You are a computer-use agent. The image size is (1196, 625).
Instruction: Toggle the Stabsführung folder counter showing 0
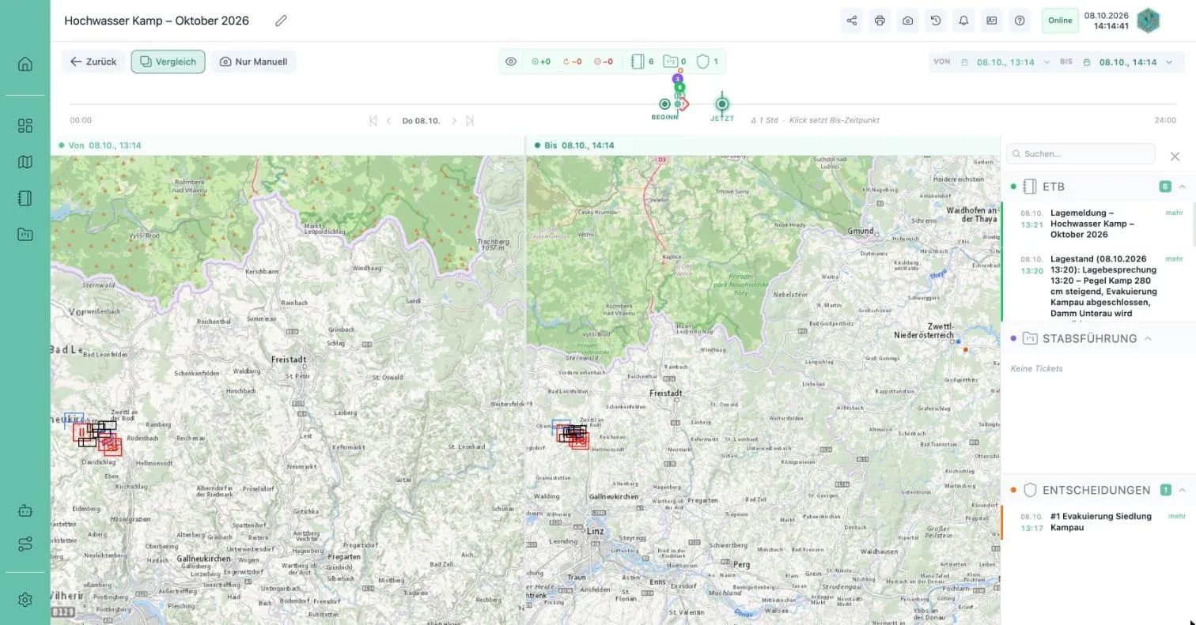[x=675, y=62]
